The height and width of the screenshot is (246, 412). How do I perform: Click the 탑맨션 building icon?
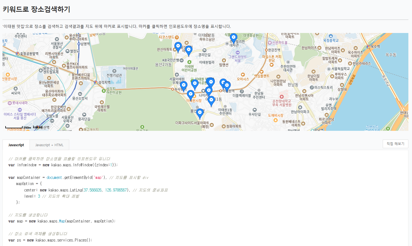pos(224,60)
